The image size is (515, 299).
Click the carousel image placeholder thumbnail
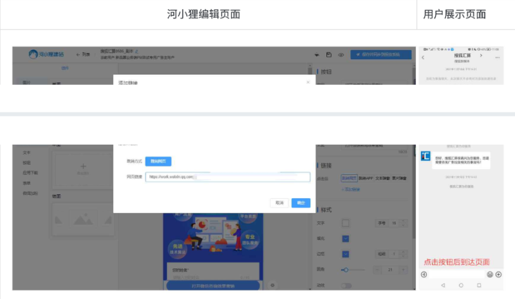(83, 219)
